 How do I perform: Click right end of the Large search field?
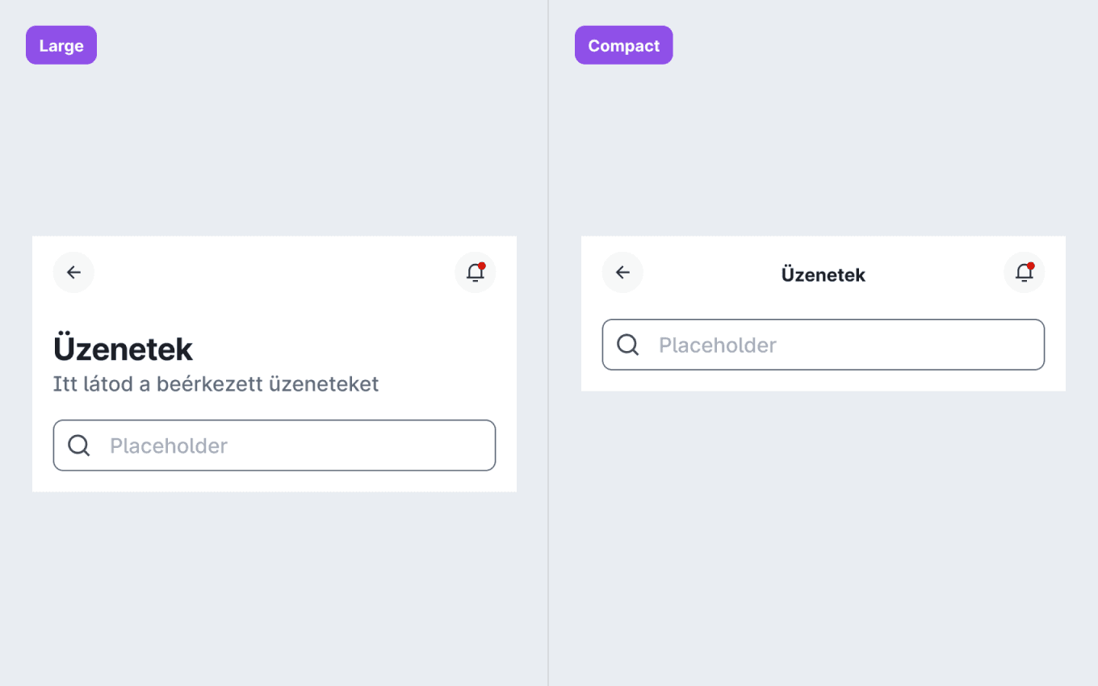coord(476,445)
